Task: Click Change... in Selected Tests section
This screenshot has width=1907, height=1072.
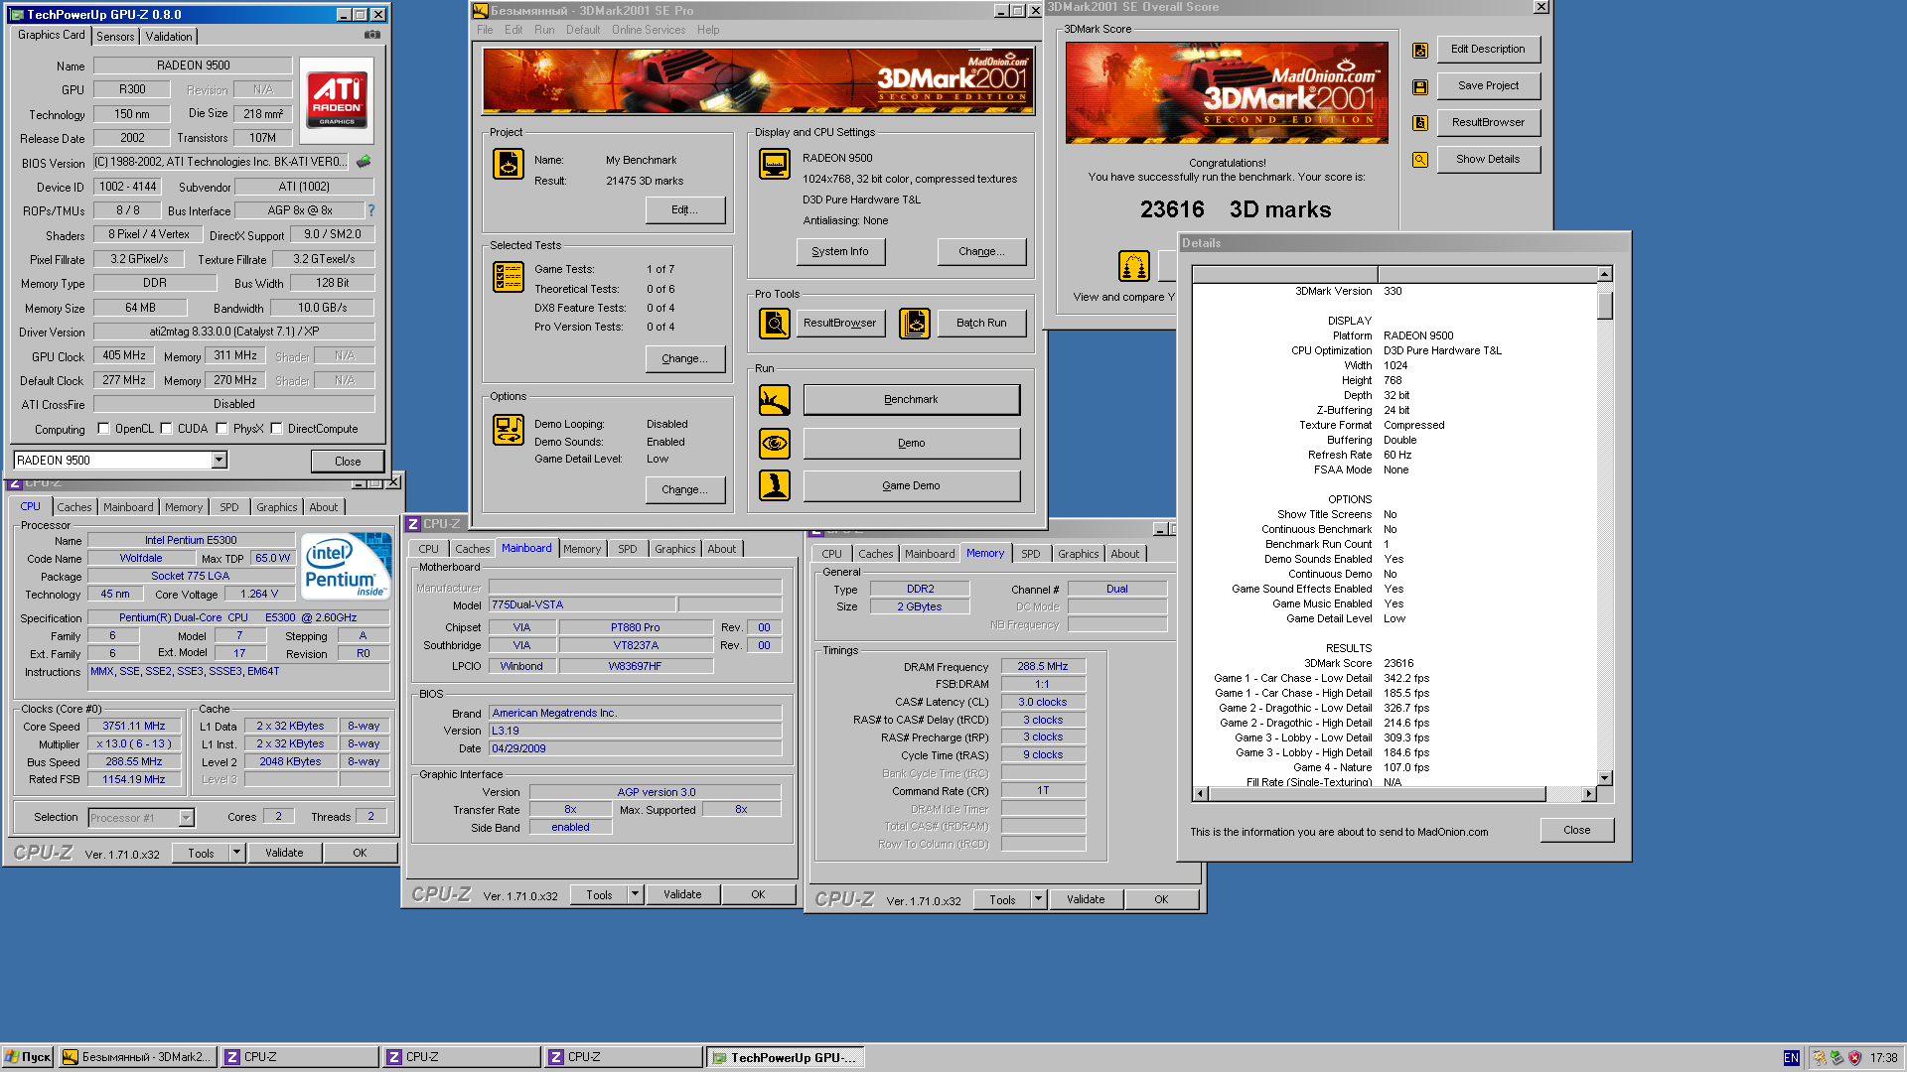Action: 685,358
